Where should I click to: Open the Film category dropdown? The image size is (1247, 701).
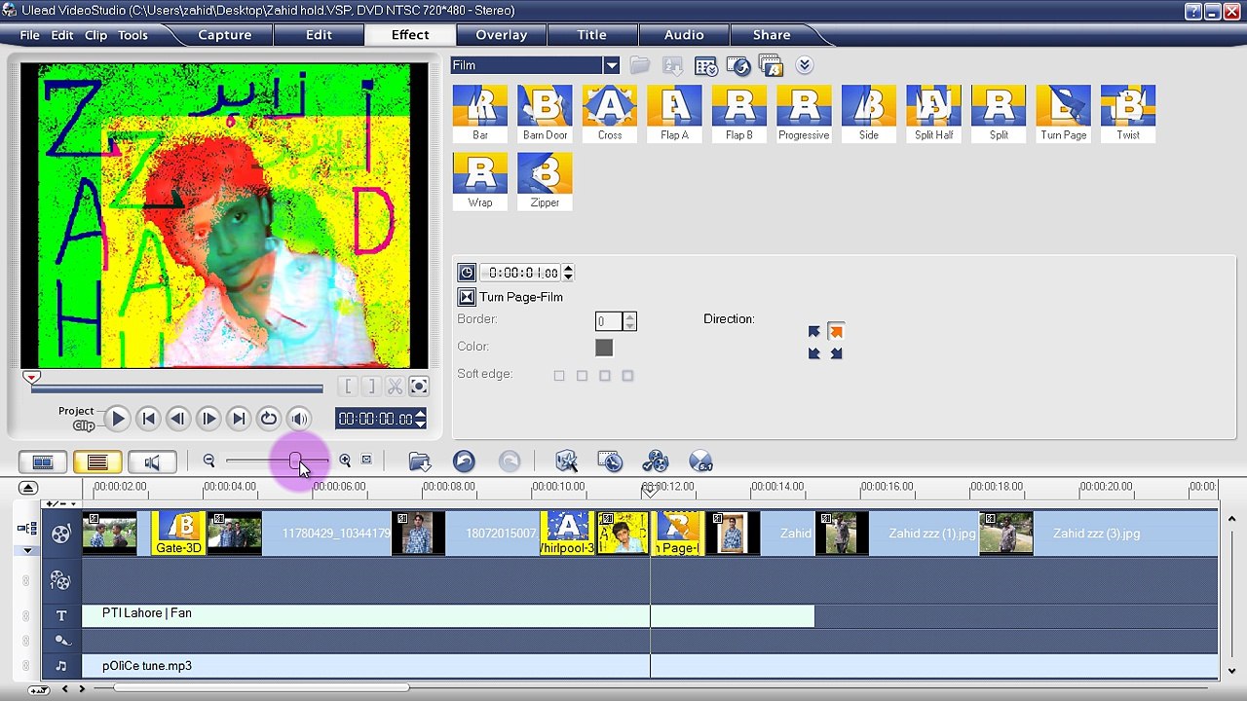click(x=611, y=65)
